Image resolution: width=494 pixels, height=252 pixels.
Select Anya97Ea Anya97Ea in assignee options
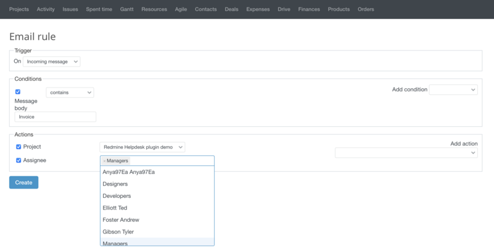pyautogui.click(x=128, y=172)
